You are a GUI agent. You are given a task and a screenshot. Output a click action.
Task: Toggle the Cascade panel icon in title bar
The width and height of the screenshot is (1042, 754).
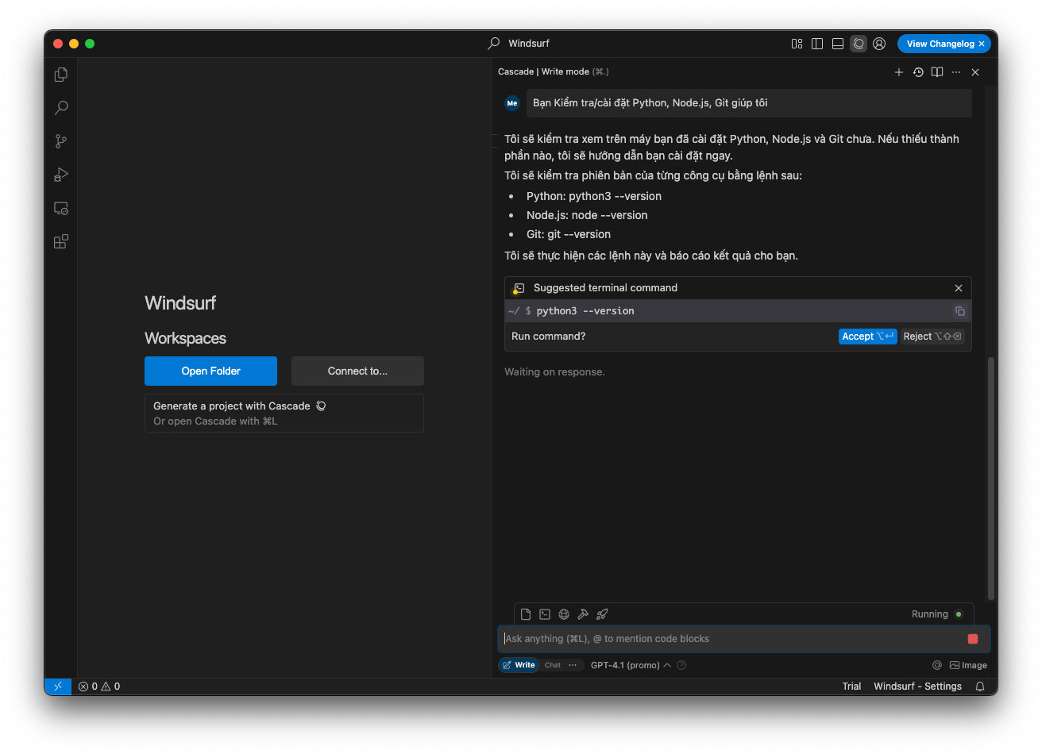pyautogui.click(x=859, y=44)
